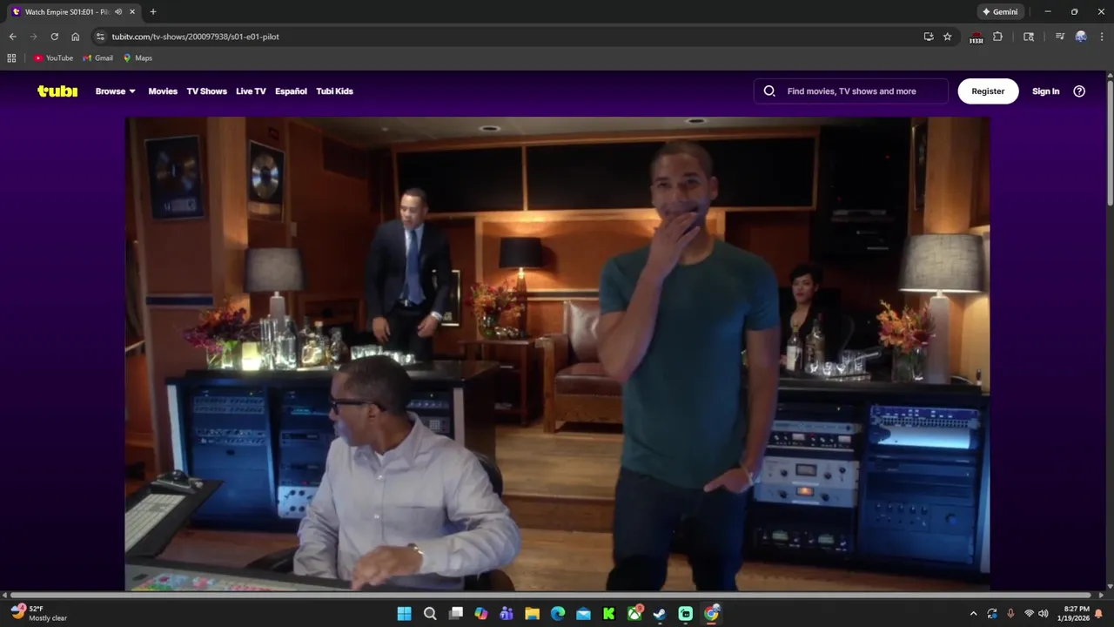1114x627 pixels.
Task: Reload the page with the refresh icon
Action: coord(54,37)
